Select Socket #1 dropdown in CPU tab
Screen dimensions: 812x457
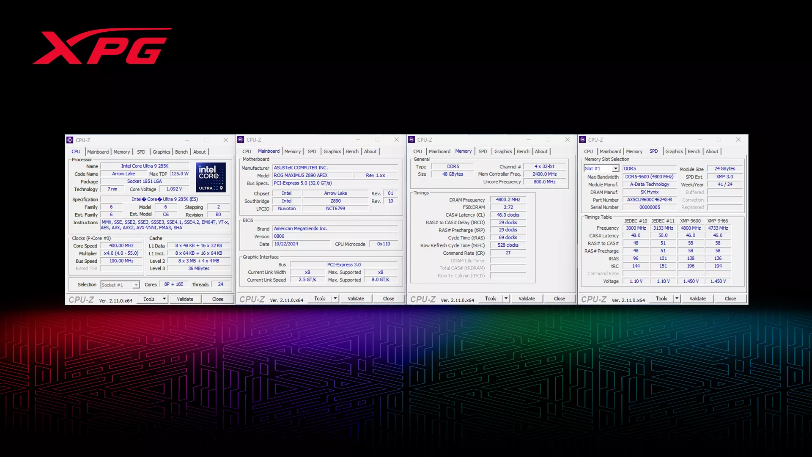coord(118,284)
